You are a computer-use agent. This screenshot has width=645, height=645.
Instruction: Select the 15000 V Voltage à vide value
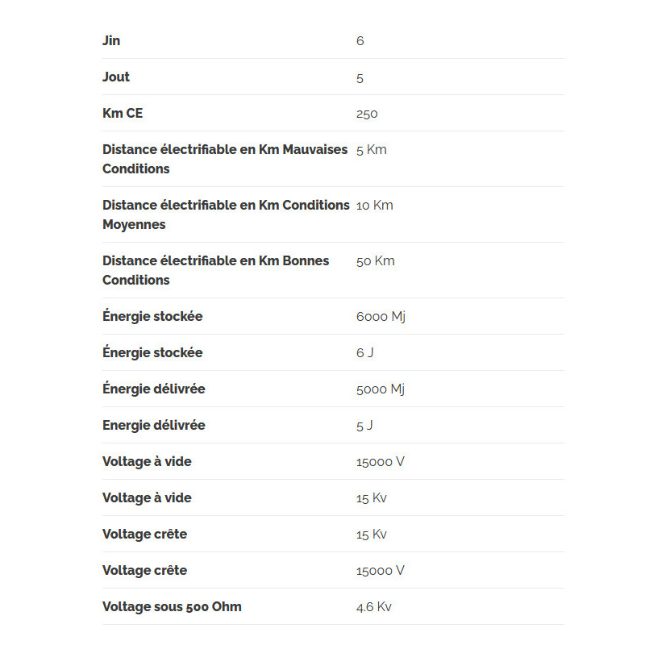[381, 461]
